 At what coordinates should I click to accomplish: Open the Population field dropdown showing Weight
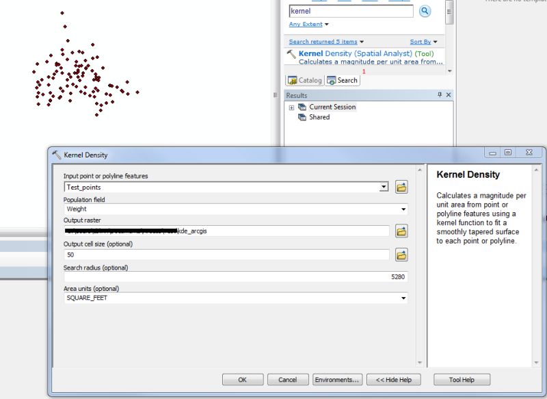click(403, 209)
